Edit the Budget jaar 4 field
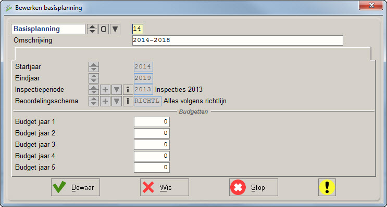Image resolution: width=387 pixels, height=207 pixels. 152,156
